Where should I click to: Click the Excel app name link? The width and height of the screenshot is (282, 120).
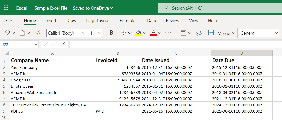click(22, 8)
